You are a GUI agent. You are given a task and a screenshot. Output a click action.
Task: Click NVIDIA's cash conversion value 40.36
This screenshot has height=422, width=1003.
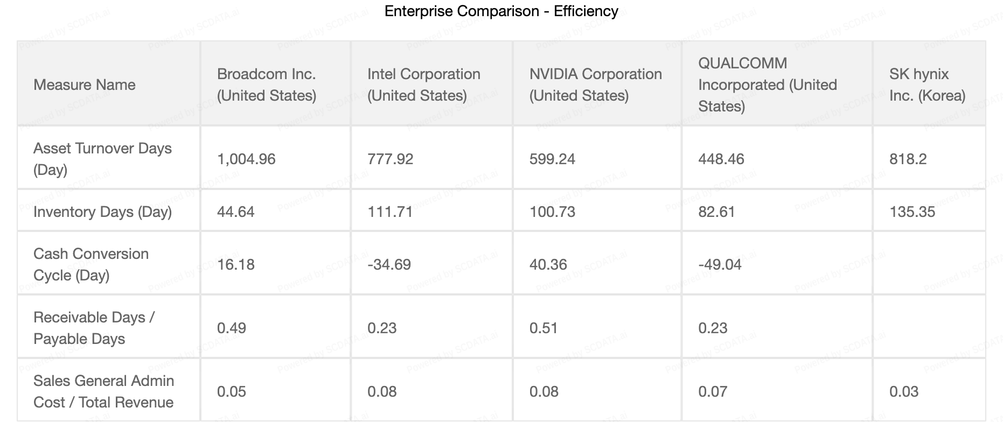pos(548,264)
